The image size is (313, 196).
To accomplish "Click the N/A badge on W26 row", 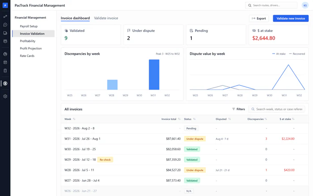I will coord(189,191).
